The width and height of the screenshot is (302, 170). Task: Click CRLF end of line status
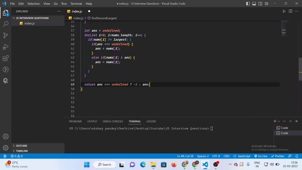tap(226, 156)
